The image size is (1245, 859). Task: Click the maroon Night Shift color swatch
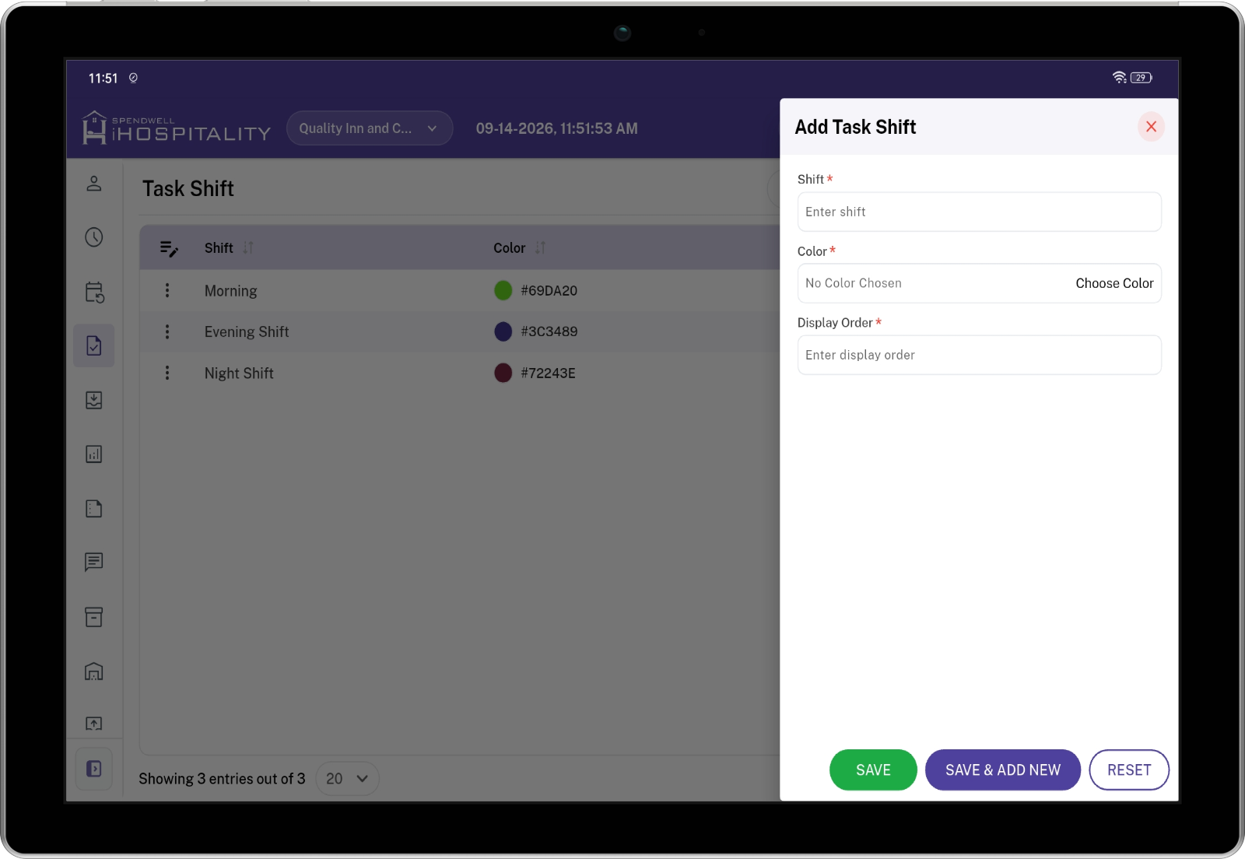(503, 373)
